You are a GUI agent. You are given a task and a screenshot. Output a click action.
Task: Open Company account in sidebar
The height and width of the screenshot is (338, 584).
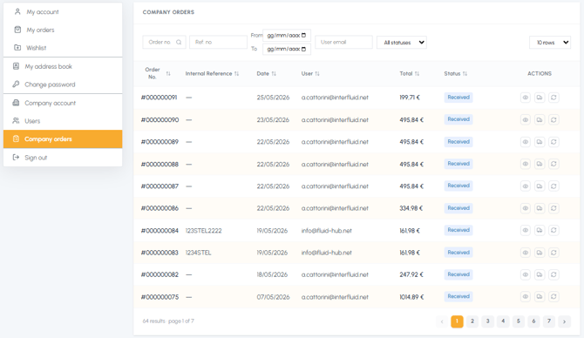(63, 103)
